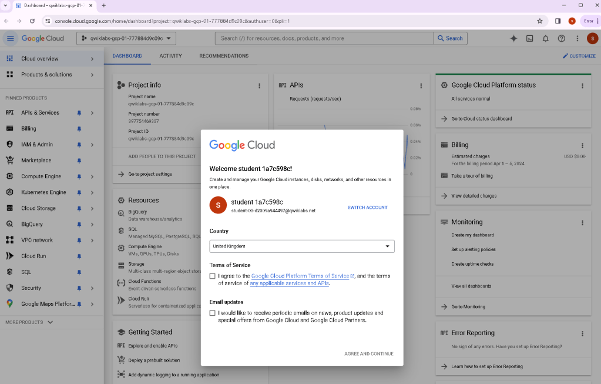Viewport: 601px width, 384px height.
Task: Select the Dashboard browser tab
Action: point(54,5)
